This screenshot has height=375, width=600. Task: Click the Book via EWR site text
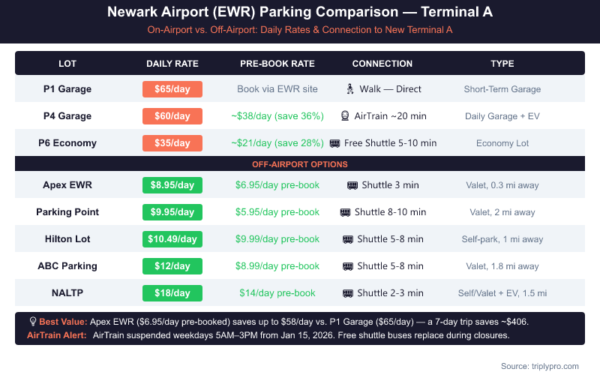277,89
